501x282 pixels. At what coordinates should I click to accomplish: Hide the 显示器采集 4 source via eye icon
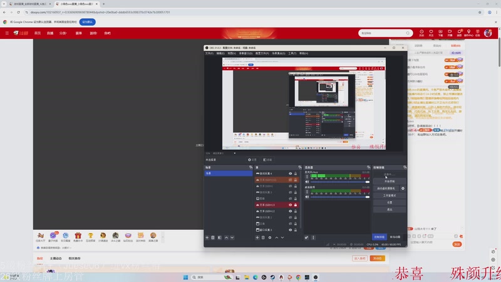290,174
